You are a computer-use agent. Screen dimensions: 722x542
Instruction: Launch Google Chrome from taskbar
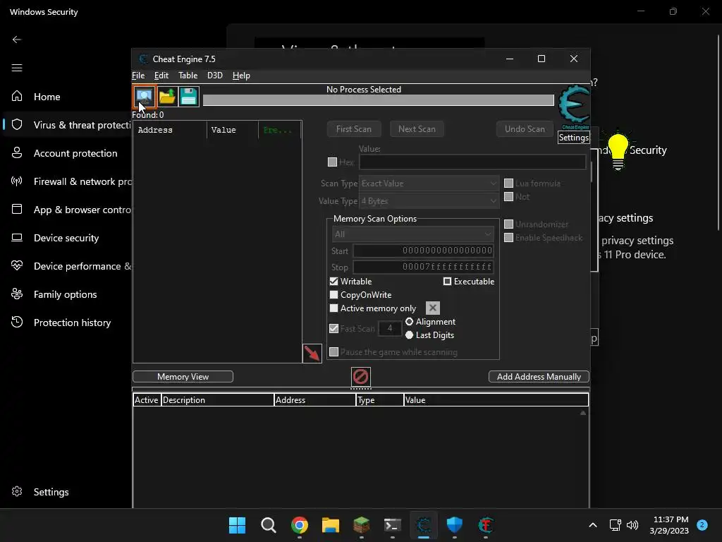pyautogui.click(x=299, y=525)
